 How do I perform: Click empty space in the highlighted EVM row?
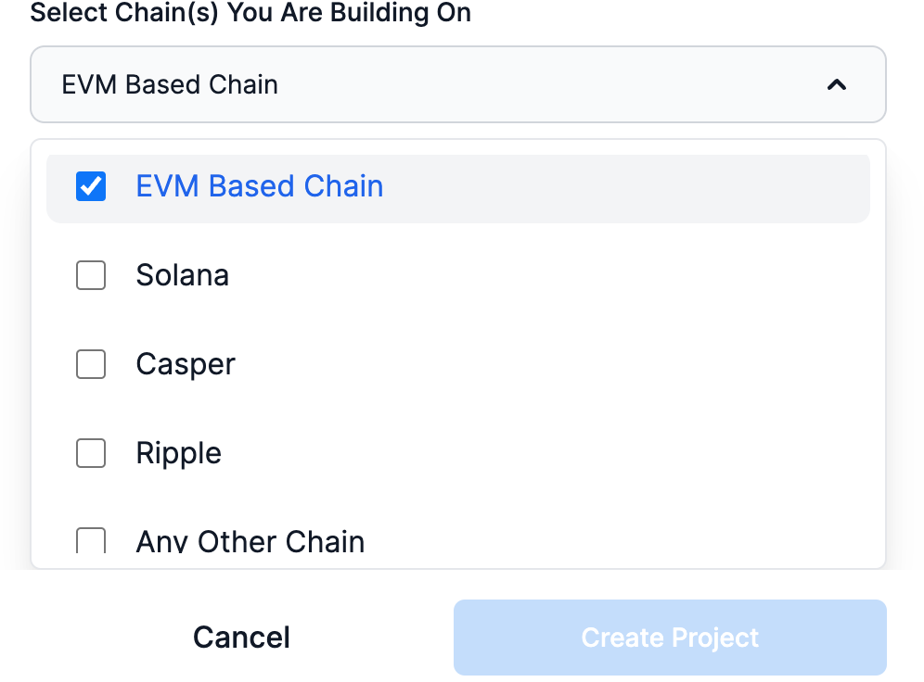[x=624, y=188]
